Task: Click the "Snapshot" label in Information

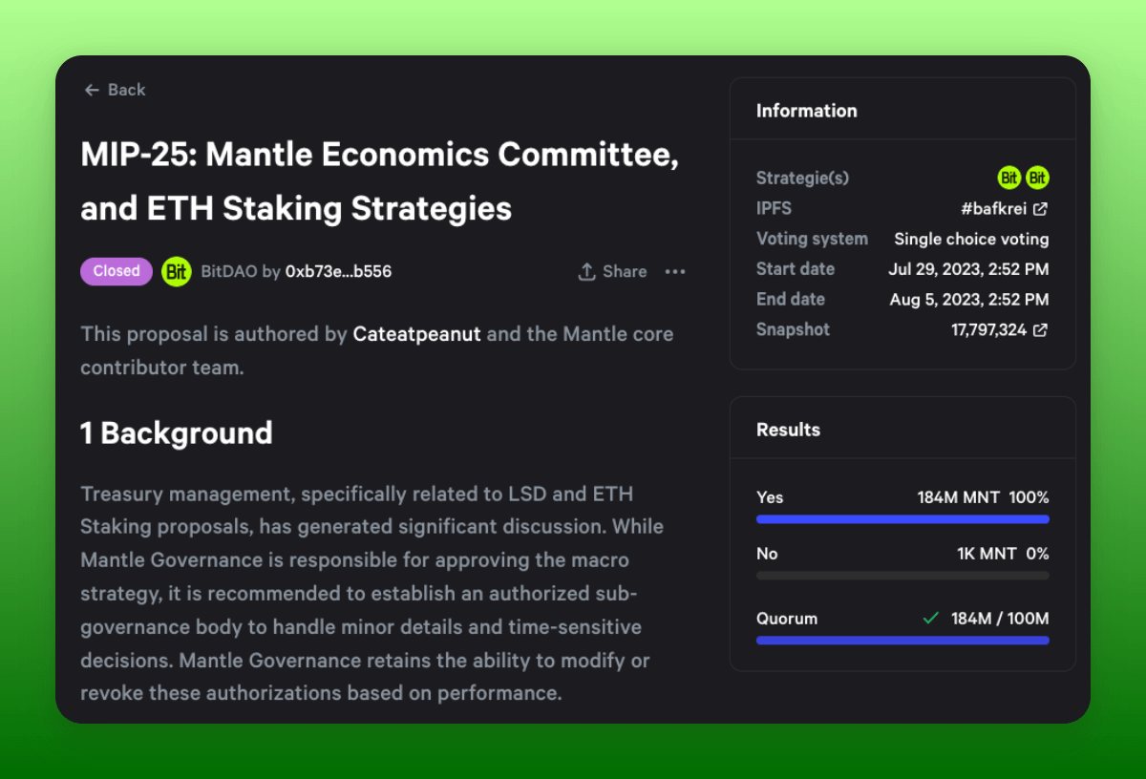Action: point(793,330)
